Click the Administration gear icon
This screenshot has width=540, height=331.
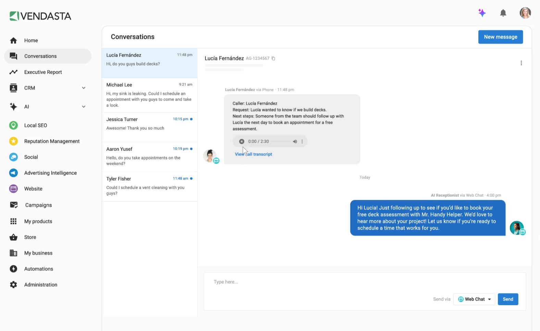click(x=13, y=285)
